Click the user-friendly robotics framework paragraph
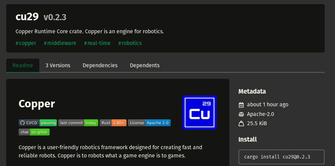 pos(110,152)
